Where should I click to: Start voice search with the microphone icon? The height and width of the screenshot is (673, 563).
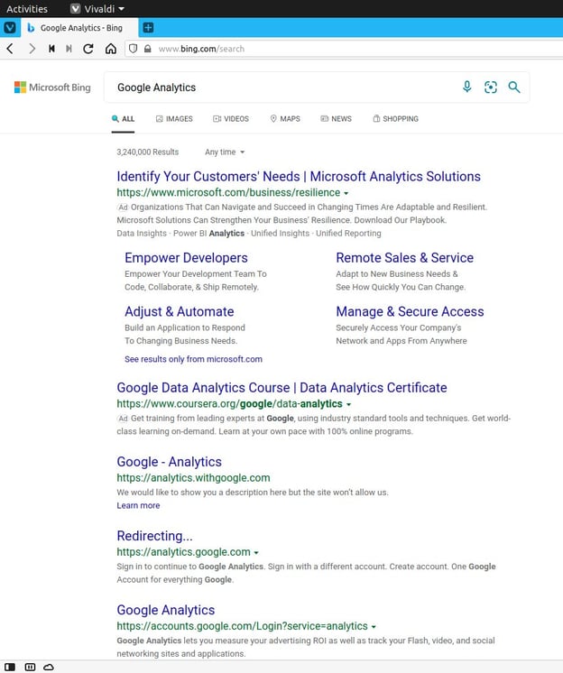[x=466, y=88]
